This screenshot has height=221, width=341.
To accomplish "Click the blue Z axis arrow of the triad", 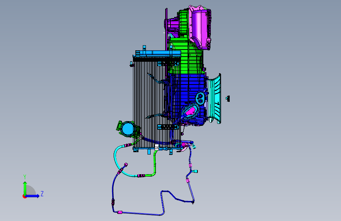I will click(x=33, y=196).
